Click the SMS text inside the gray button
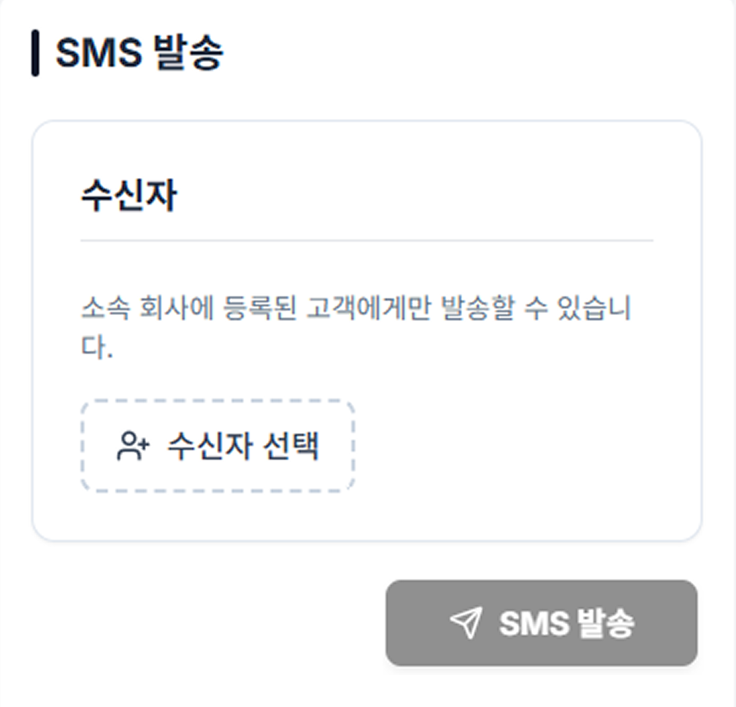Viewport: 736px width, 707px height. click(x=534, y=624)
